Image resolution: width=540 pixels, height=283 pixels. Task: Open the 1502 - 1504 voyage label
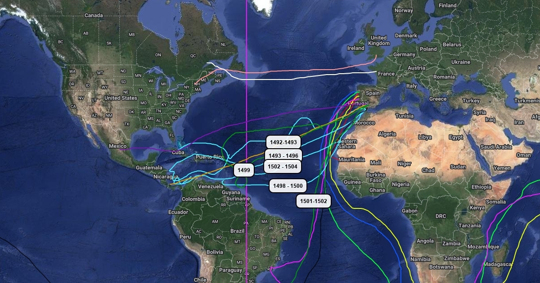[283, 166]
